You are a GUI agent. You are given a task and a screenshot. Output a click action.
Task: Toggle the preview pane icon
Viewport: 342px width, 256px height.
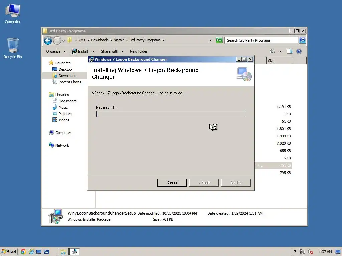[290, 51]
